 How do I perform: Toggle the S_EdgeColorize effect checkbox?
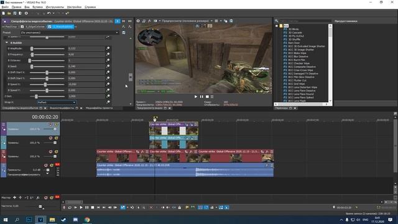click(x=22, y=27)
